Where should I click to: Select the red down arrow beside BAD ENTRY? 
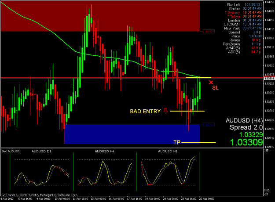pyautogui.click(x=166, y=111)
